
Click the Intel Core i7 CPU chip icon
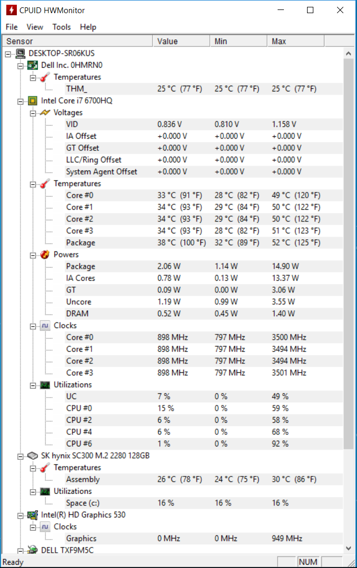point(33,100)
